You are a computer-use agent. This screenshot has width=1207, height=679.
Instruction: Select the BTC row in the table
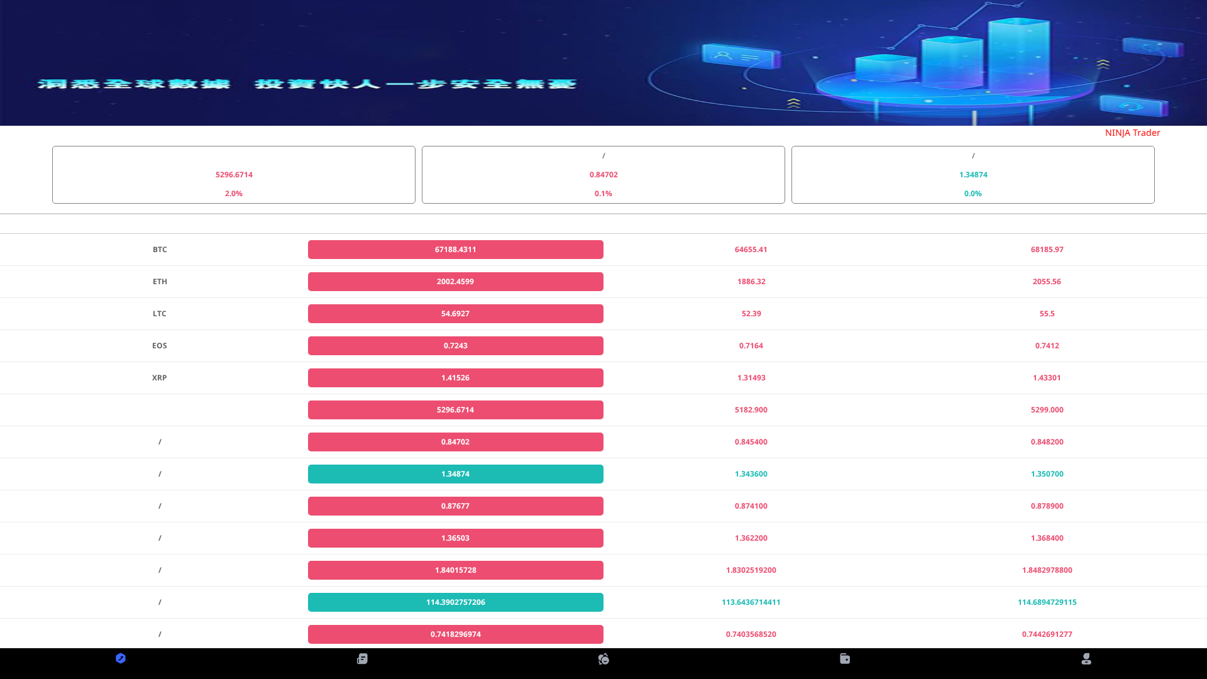[x=160, y=249]
